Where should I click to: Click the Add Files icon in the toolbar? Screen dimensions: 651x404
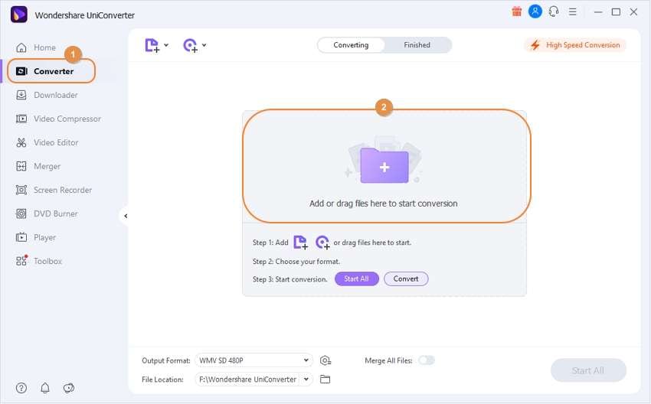tap(152, 45)
